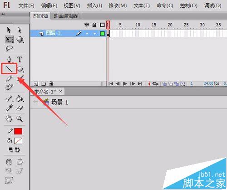The width and height of the screenshot is (227, 190).
Task: Open modify onion markers menu
Action: (x=183, y=84)
